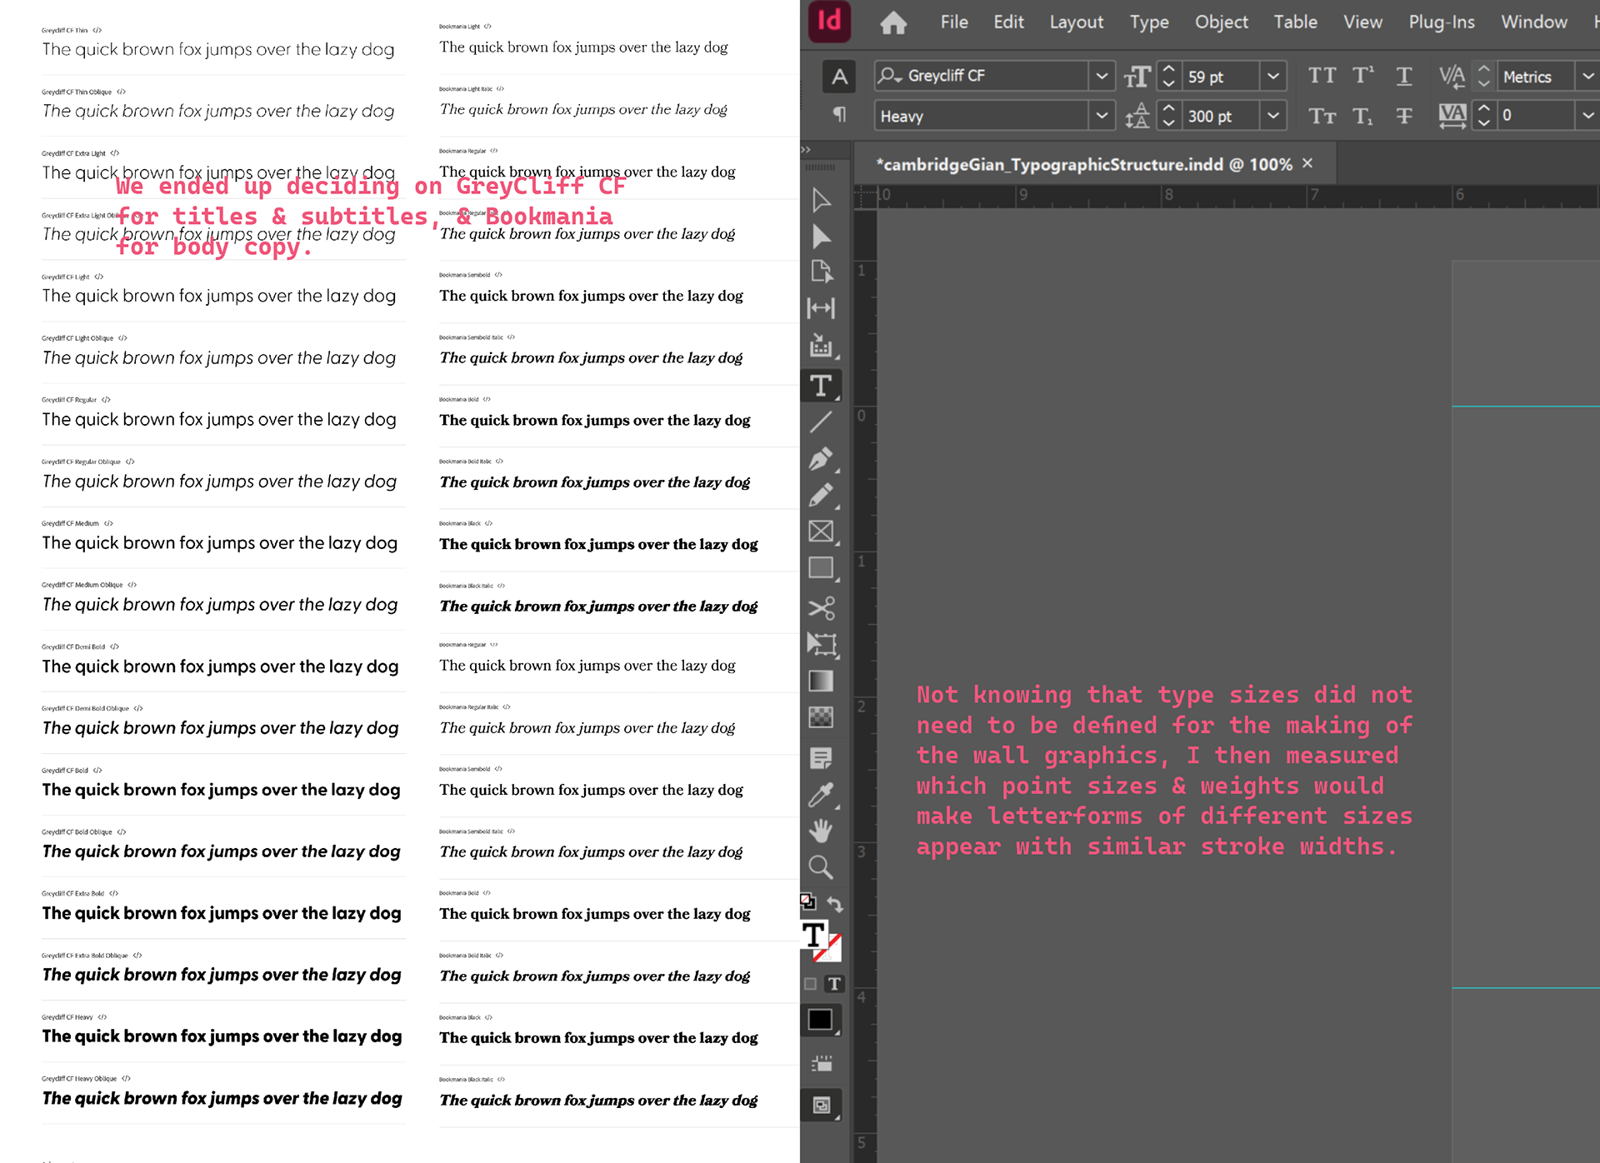
Task: Toggle Subscript formatting
Action: [x=1363, y=116]
